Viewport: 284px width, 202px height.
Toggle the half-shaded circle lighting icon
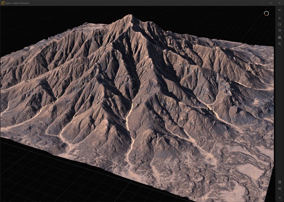click(280, 31)
